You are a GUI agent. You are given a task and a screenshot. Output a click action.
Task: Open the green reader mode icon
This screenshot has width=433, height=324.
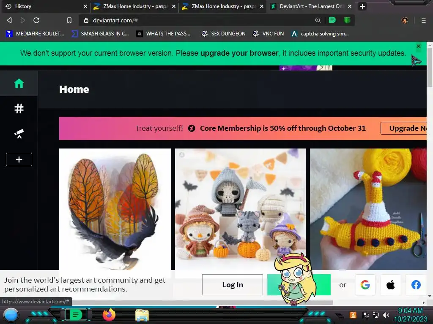(x=332, y=20)
